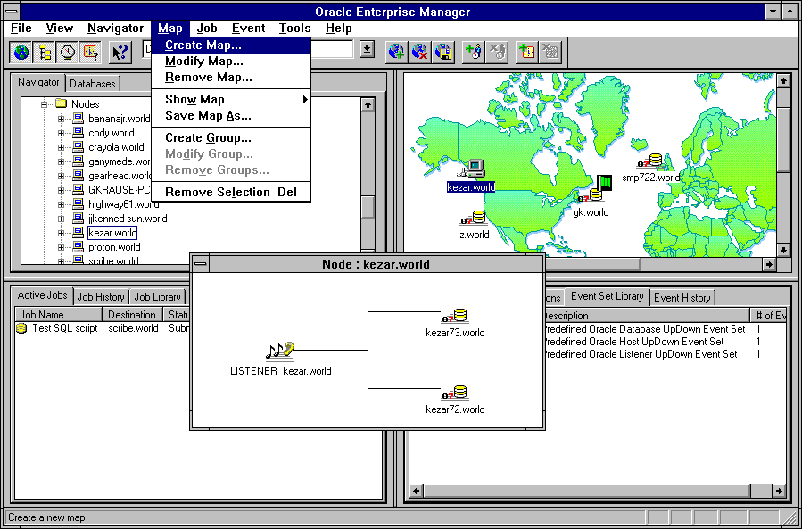Viewport: 802px width, 529px height.
Task: Click the context-help arrow toolbar icon
Action: (x=120, y=52)
